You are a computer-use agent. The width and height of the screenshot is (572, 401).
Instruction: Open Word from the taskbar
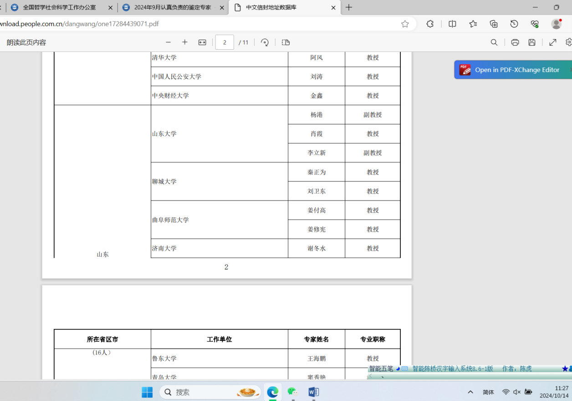click(313, 392)
